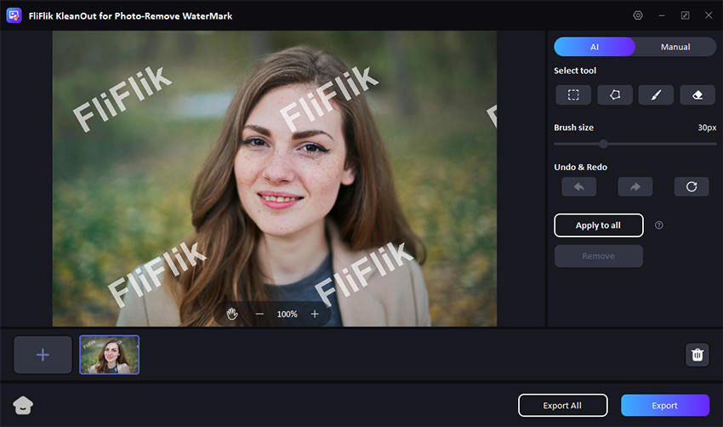
Task: Zoom in with the plus button
Action: [315, 314]
